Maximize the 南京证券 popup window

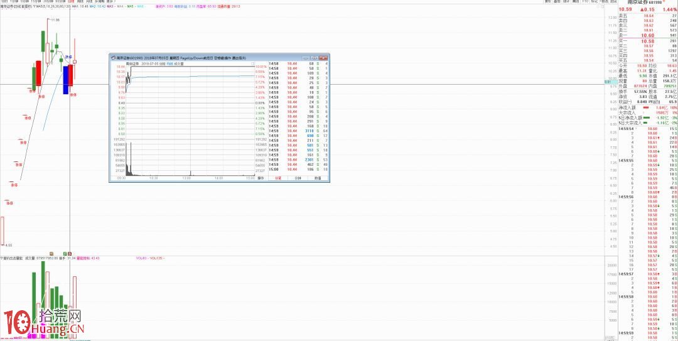click(x=315, y=58)
